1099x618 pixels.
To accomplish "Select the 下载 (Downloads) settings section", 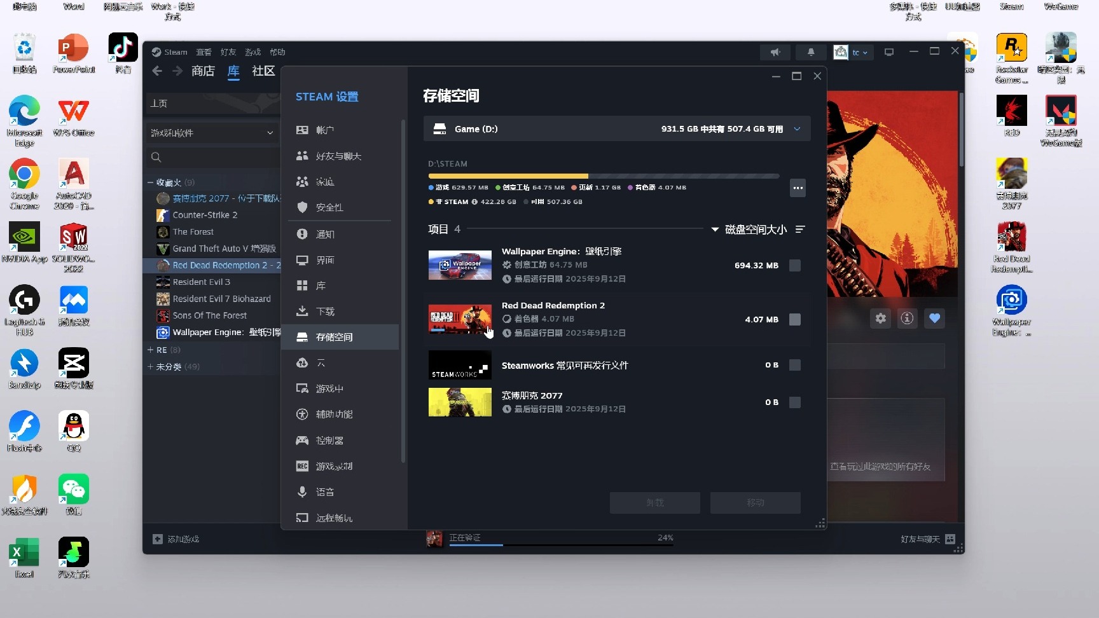I will pos(324,311).
